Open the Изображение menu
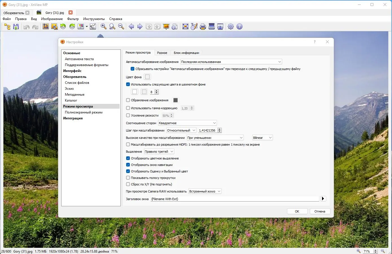This screenshot has width=392, height=254. point(52,19)
